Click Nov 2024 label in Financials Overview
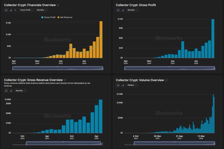Screen dimensions: 224x149 [37, 62]
